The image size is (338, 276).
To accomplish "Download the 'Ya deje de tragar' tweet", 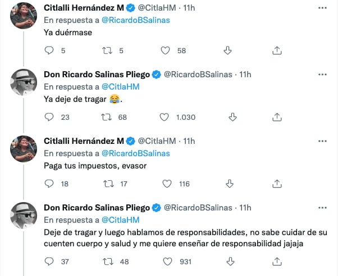I will pyautogui.click(x=233, y=117).
